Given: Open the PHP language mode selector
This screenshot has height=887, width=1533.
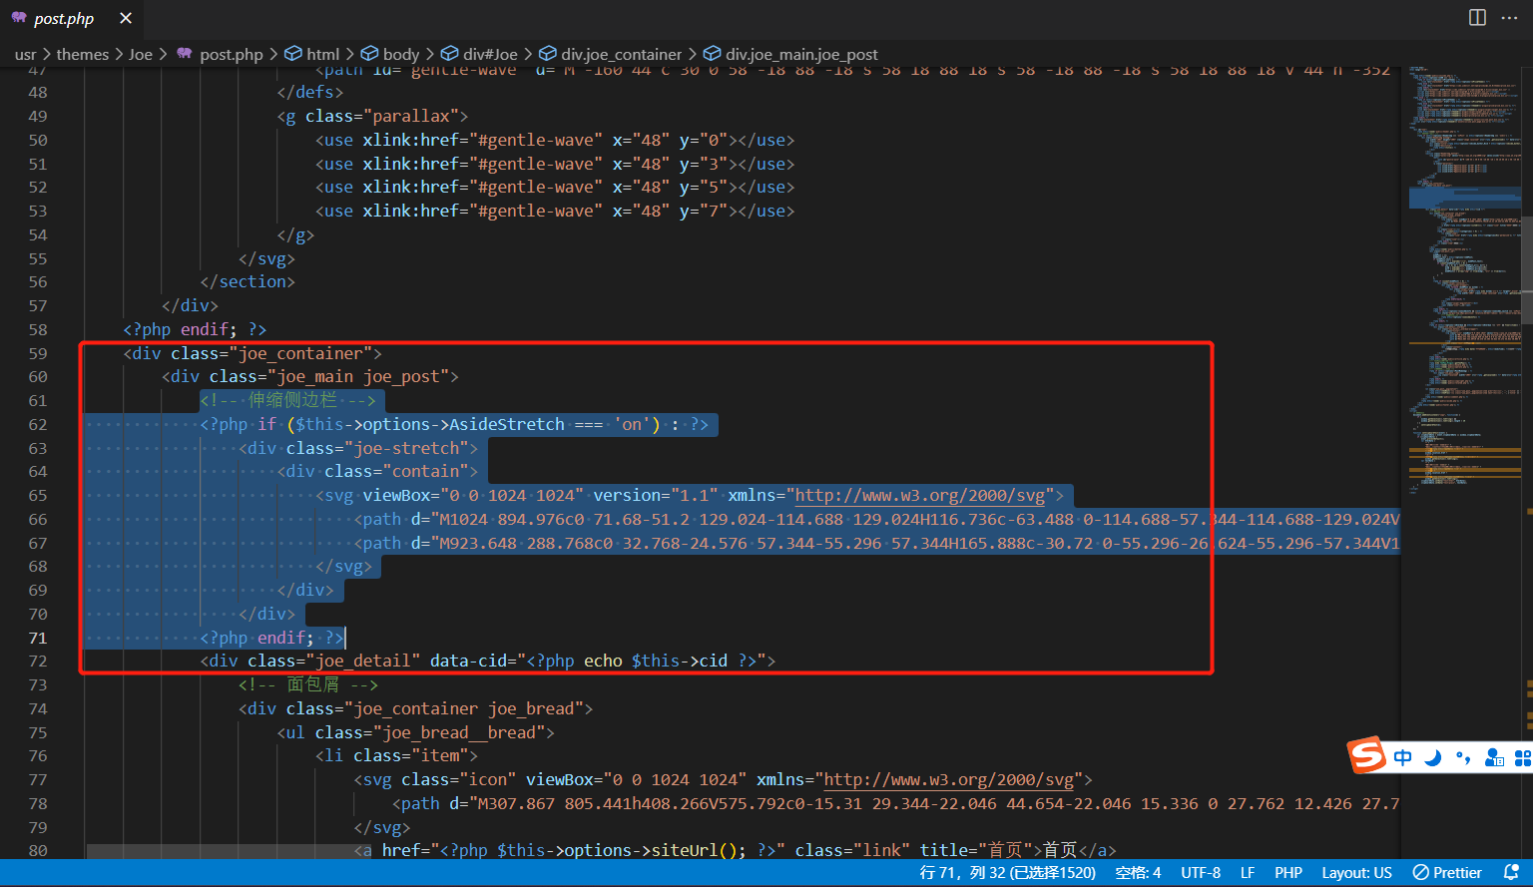Looking at the screenshot, I should [x=1287, y=872].
